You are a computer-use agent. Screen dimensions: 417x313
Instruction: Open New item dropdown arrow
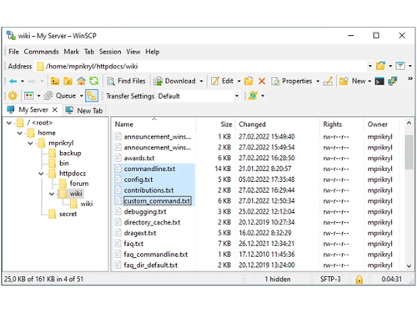click(369, 81)
